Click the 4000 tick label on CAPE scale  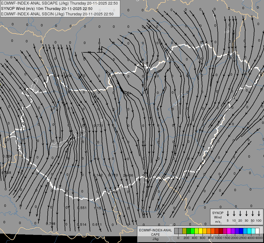(251, 238)
